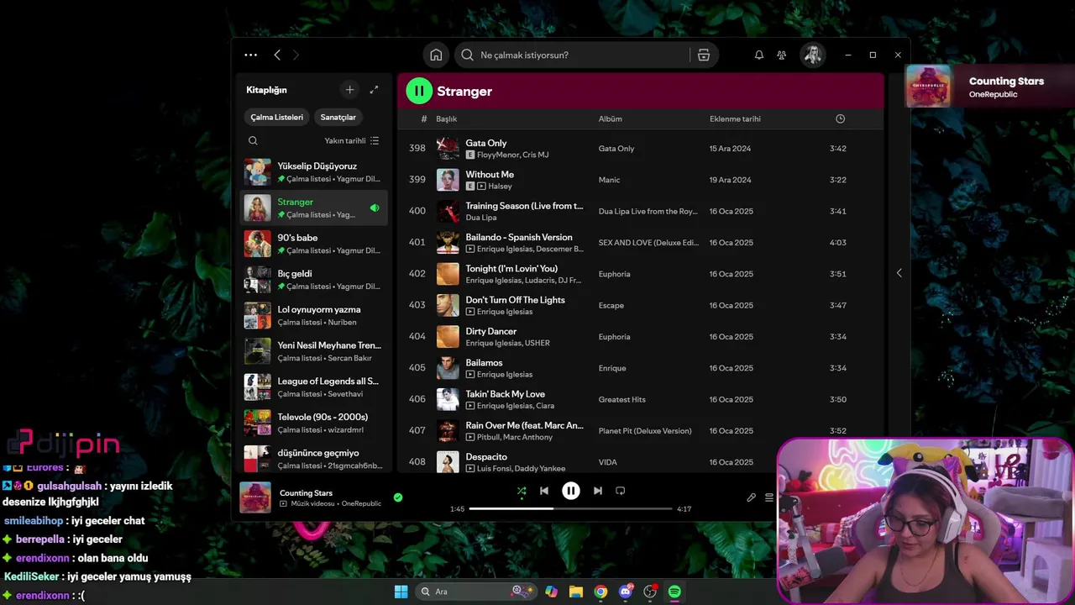
Task: Click Counting Stars title in player bar
Action: 306,493
